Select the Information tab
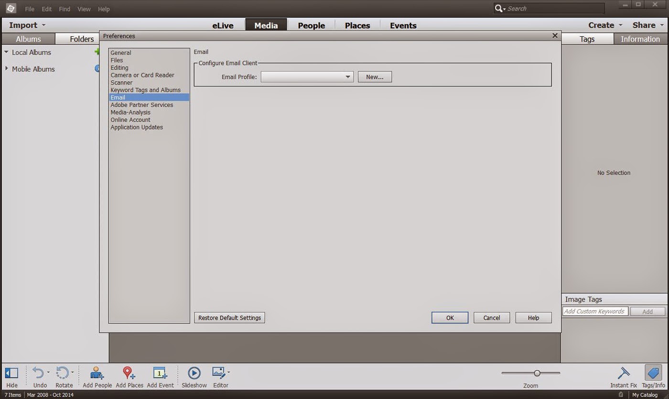 pos(640,39)
